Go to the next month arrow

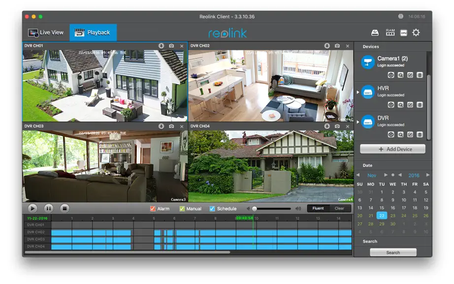[x=386, y=175]
